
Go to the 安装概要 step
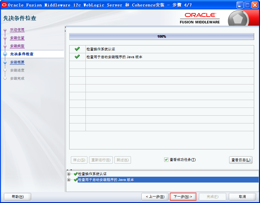click(17, 62)
